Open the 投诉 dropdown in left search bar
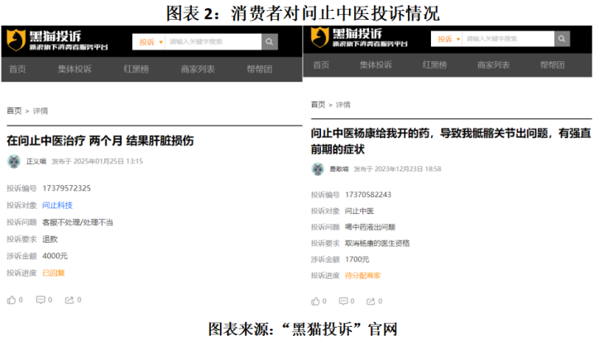Viewport: 594px width, 341px height. [149, 41]
